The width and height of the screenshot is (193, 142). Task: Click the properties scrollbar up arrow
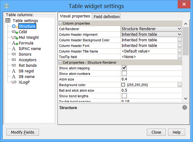(186, 24)
